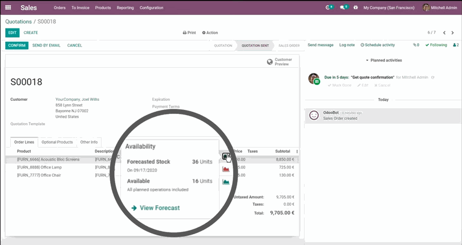
Task: Click the attachments paperclip counter
Action: click(416, 45)
